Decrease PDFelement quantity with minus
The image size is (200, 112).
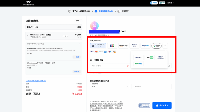[x=62, y=36]
